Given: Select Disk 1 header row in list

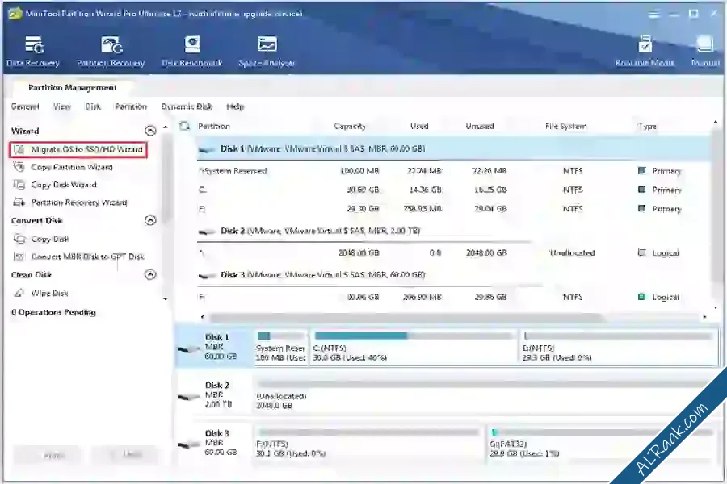Looking at the screenshot, I should (x=453, y=148).
